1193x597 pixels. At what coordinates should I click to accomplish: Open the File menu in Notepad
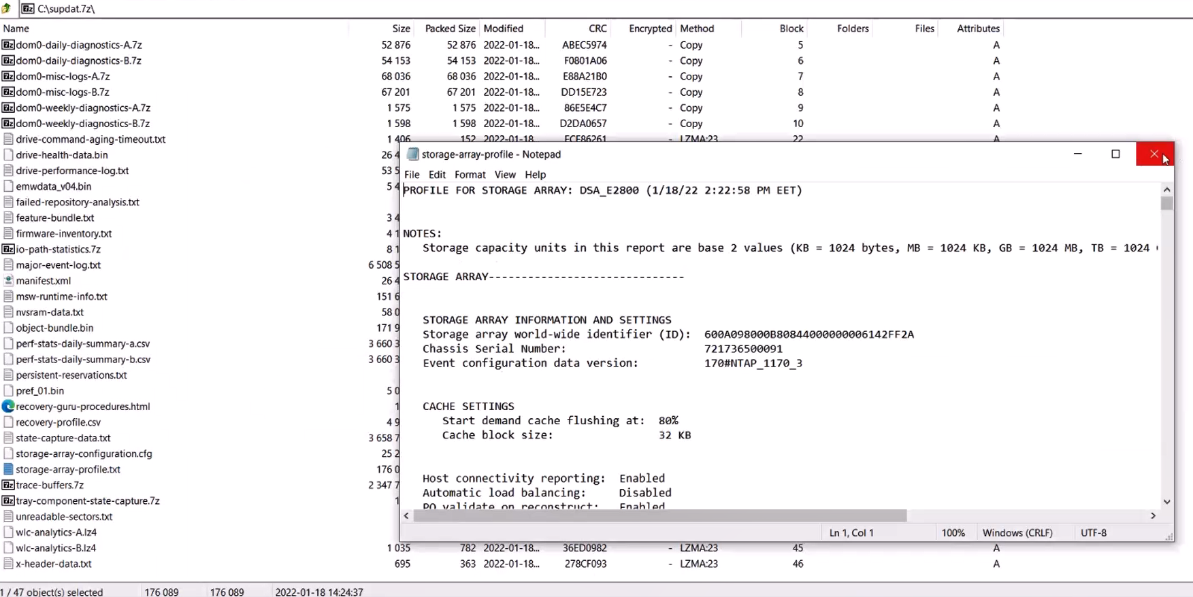click(x=412, y=175)
